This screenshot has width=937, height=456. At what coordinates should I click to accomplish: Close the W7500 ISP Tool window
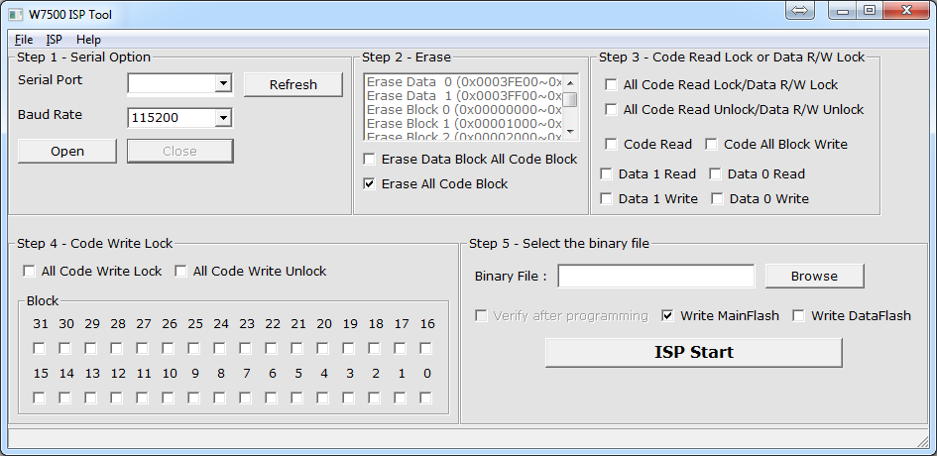coord(906,10)
